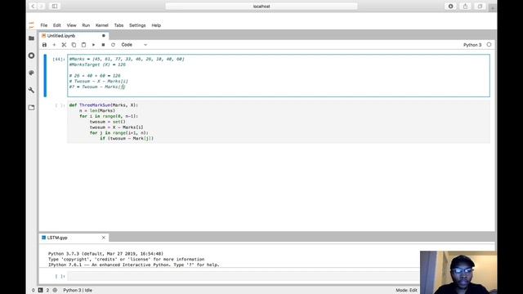
Task: Open the Settings menu
Action: 137,25
